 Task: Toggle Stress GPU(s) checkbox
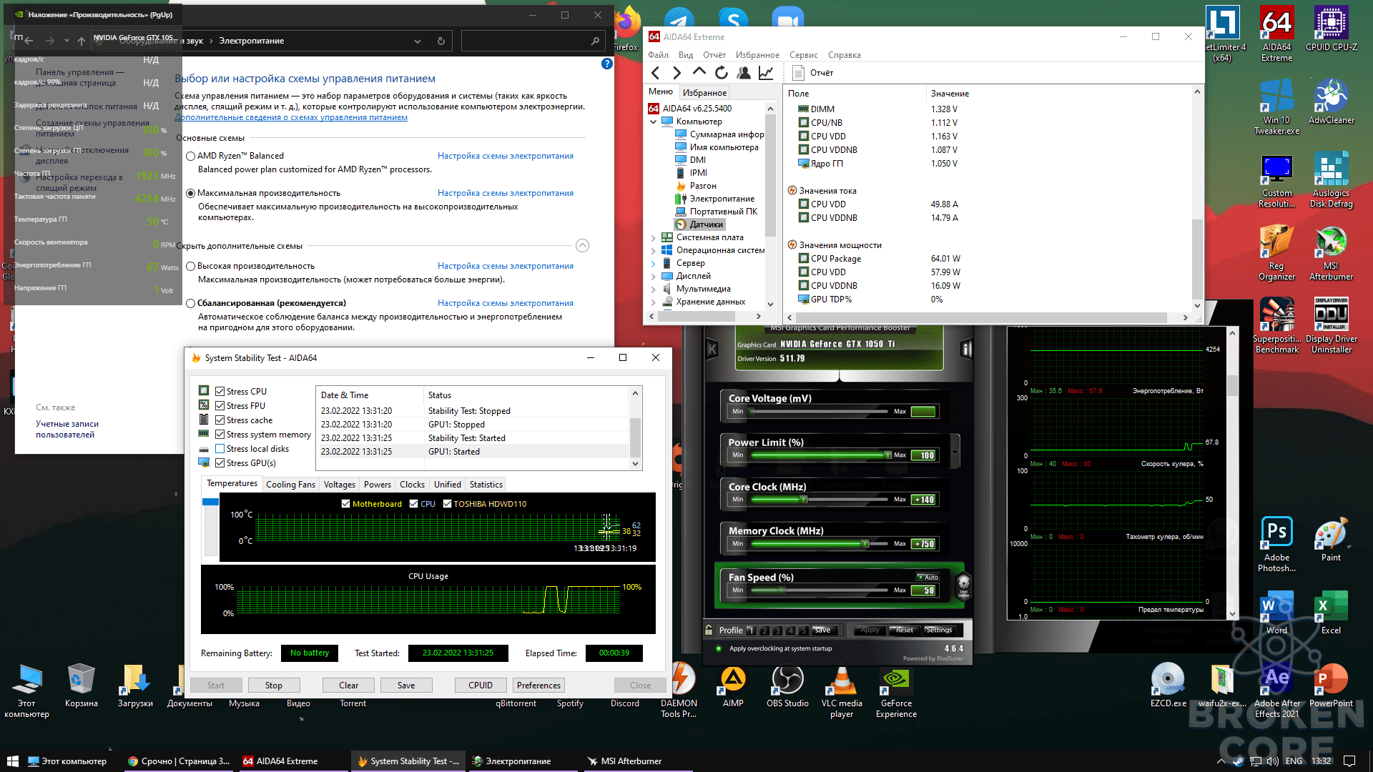220,463
